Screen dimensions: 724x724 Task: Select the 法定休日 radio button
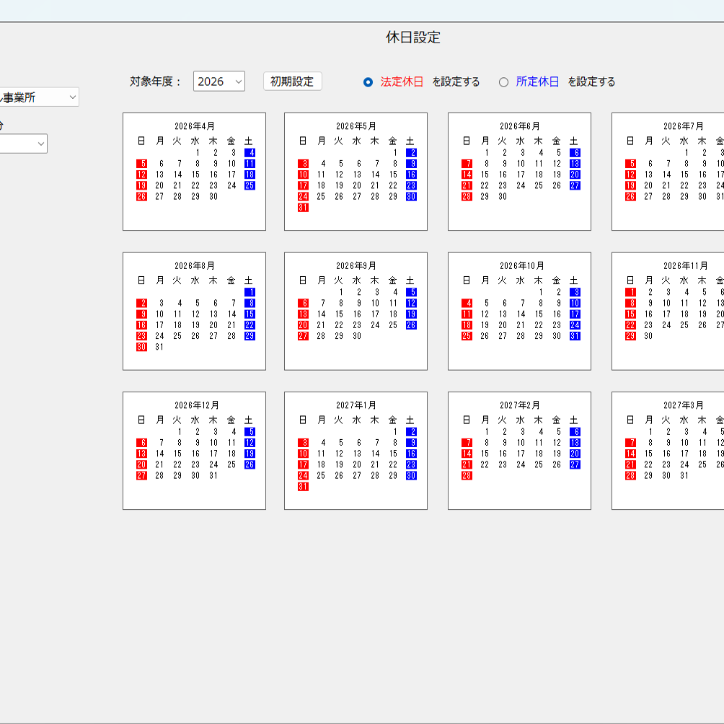[x=368, y=82]
